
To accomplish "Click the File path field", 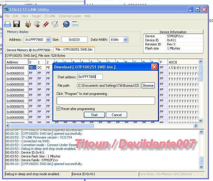I will tap(109, 86).
